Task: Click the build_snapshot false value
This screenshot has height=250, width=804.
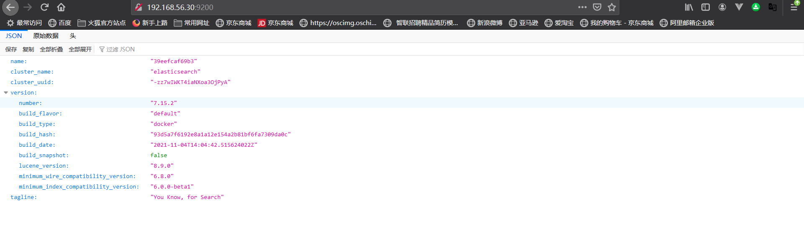Action: (x=159, y=156)
